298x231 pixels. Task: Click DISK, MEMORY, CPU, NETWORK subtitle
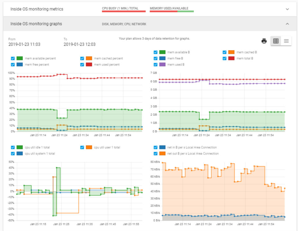(124, 24)
